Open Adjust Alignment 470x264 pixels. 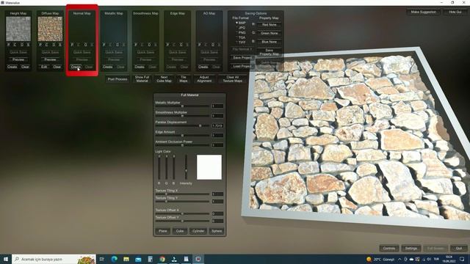(x=204, y=79)
